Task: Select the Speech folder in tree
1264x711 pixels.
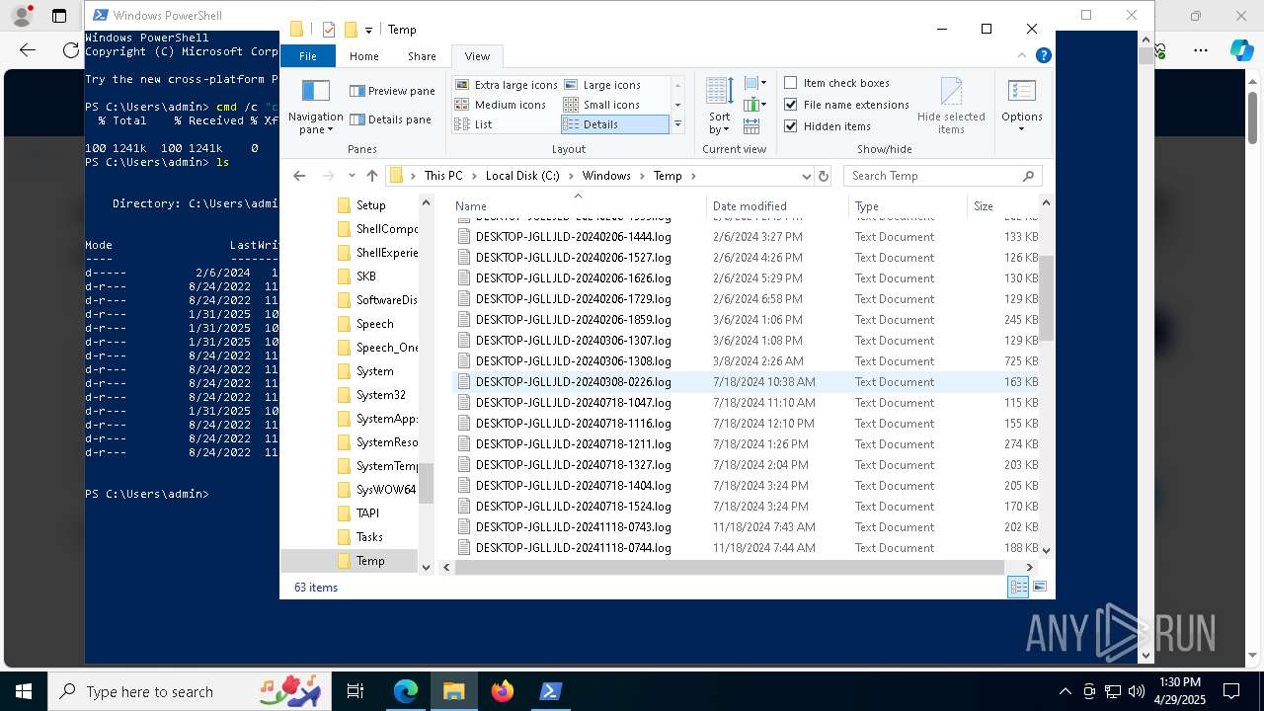Action: coord(374,324)
